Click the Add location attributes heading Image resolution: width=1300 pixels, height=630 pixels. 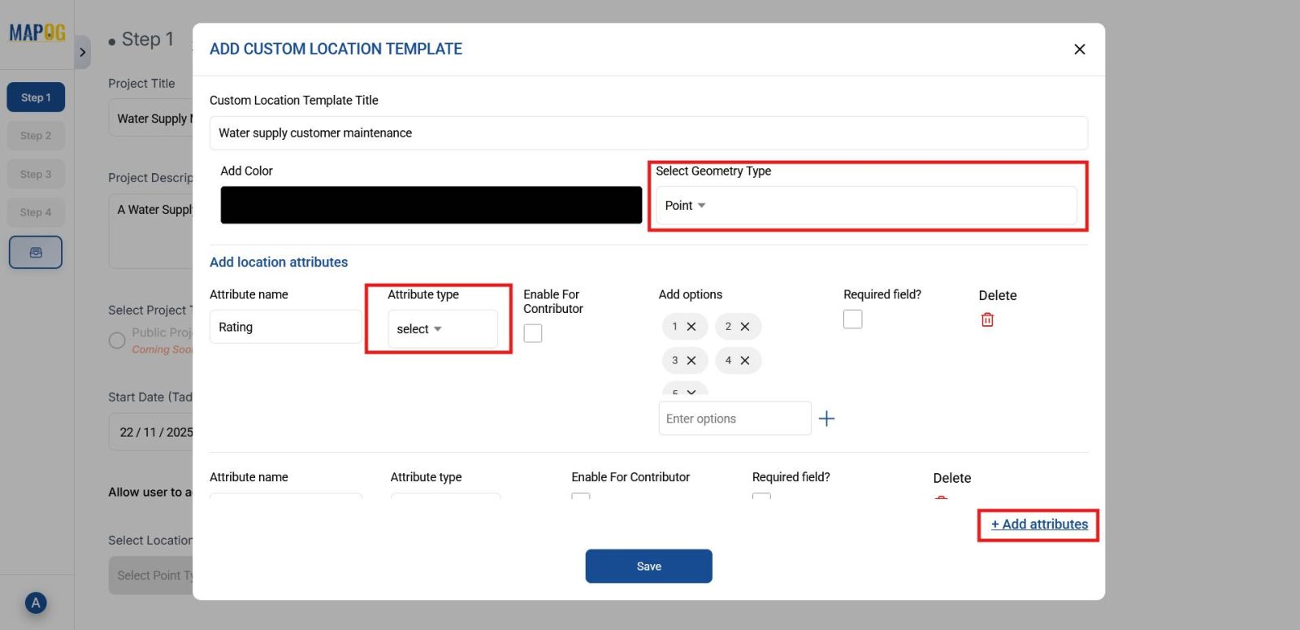(x=279, y=262)
